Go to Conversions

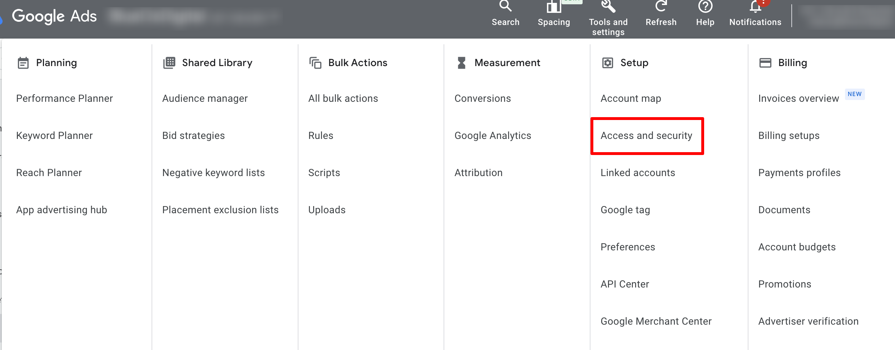[483, 99]
